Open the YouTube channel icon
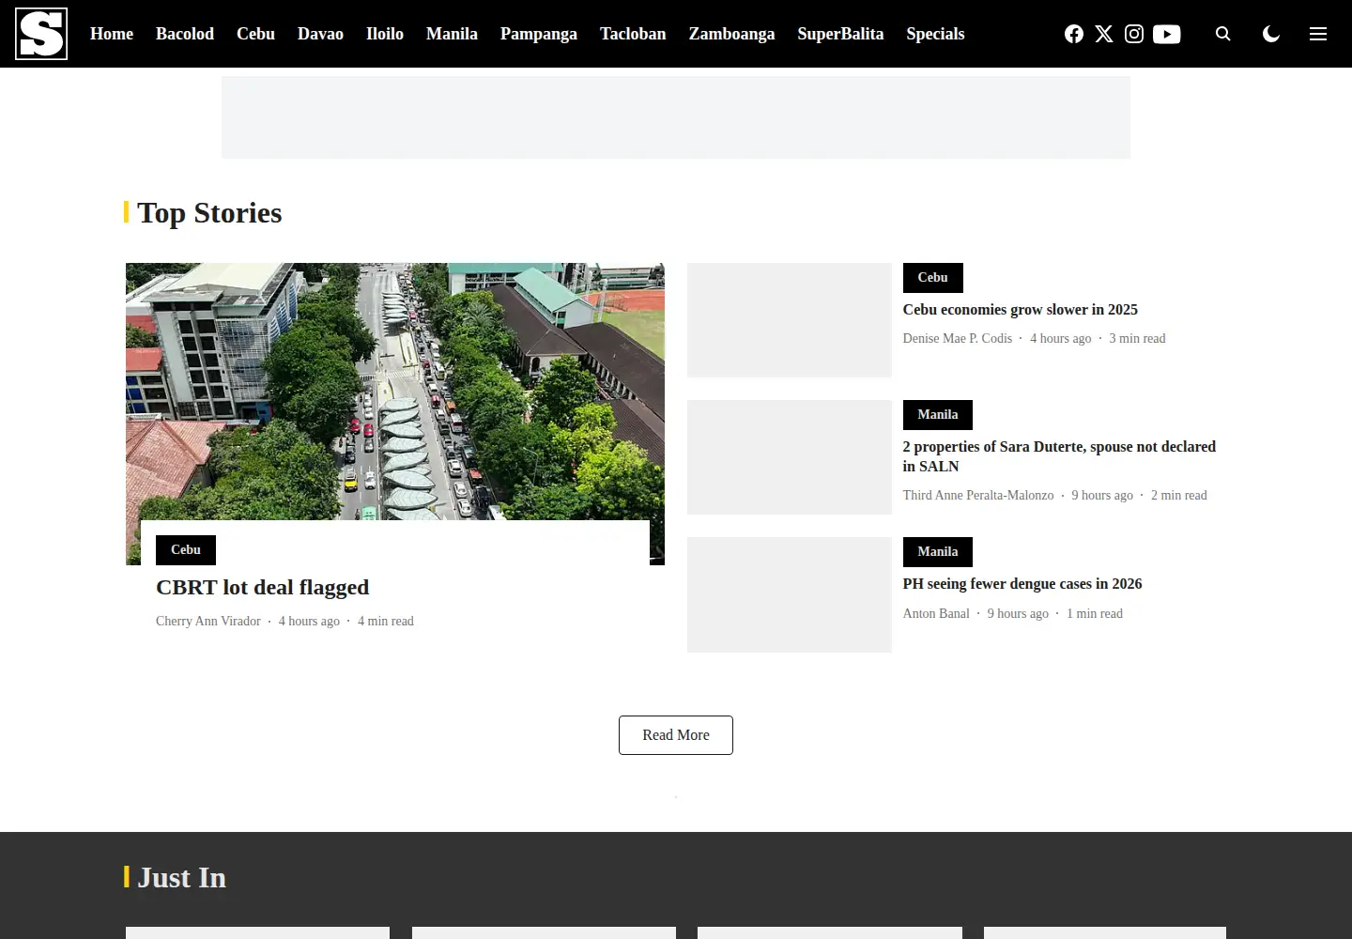 pos(1166,34)
